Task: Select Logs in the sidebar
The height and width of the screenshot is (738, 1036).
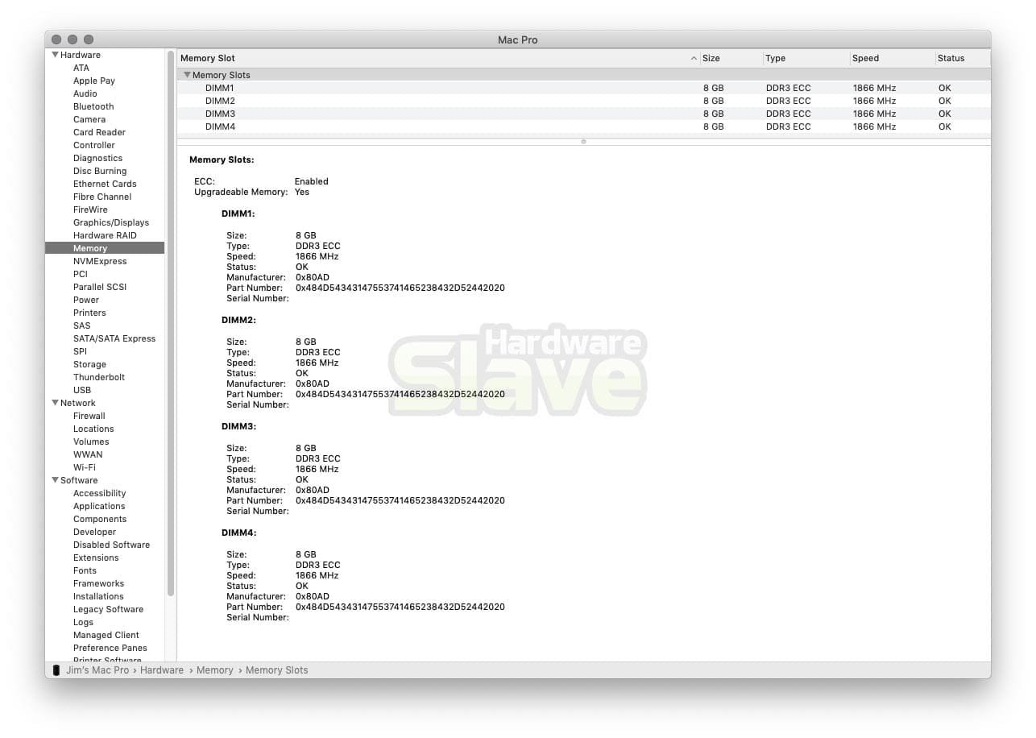Action: tap(83, 622)
